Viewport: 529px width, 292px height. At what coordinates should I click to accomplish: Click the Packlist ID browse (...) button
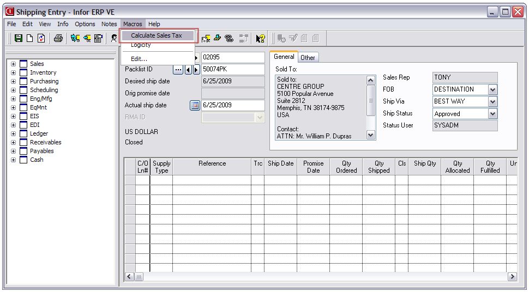(x=178, y=70)
